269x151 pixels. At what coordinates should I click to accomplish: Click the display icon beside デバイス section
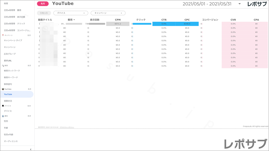pyautogui.click(x=2, y=106)
